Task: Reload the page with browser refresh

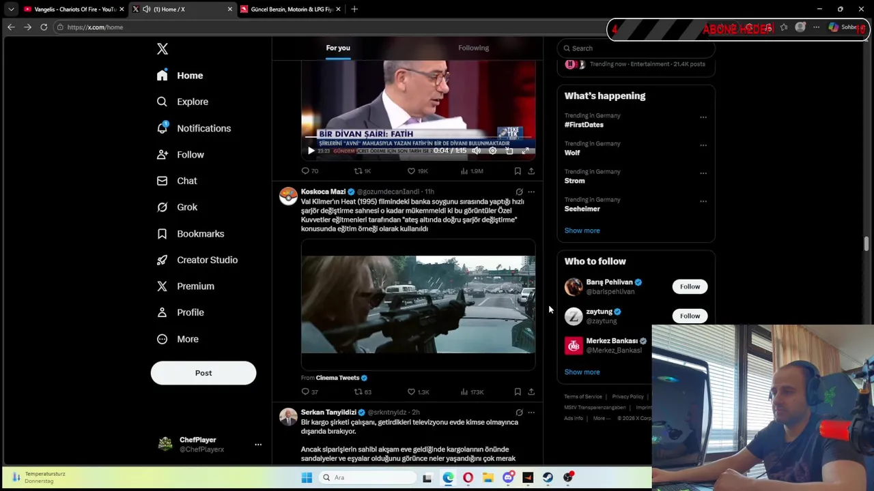Action: [44, 27]
